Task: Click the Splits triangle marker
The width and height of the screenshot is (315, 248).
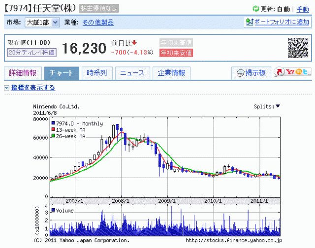Action: [x=278, y=106]
